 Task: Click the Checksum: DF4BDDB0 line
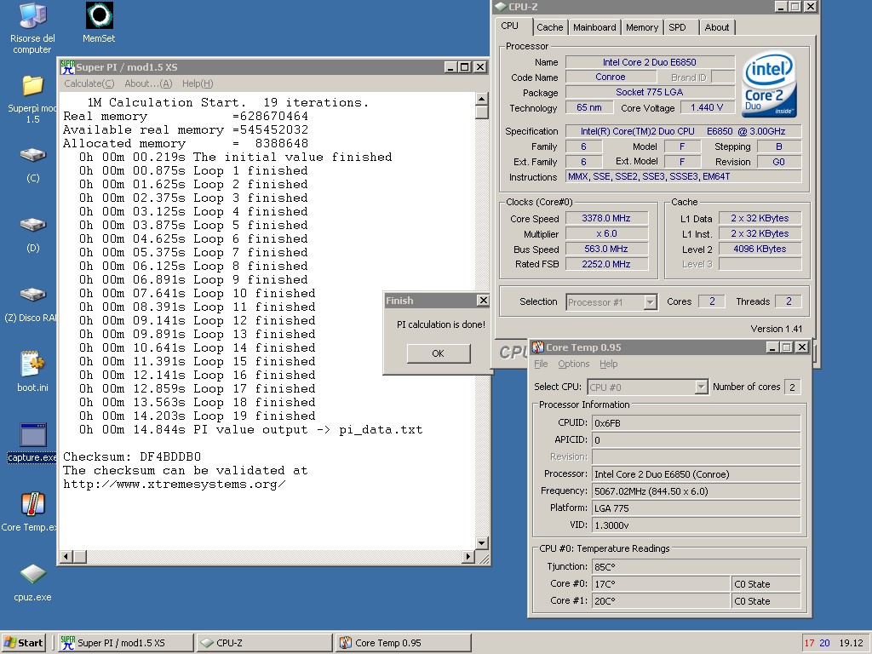tap(132, 456)
